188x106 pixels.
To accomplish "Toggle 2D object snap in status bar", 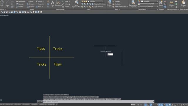I will click(162, 105).
